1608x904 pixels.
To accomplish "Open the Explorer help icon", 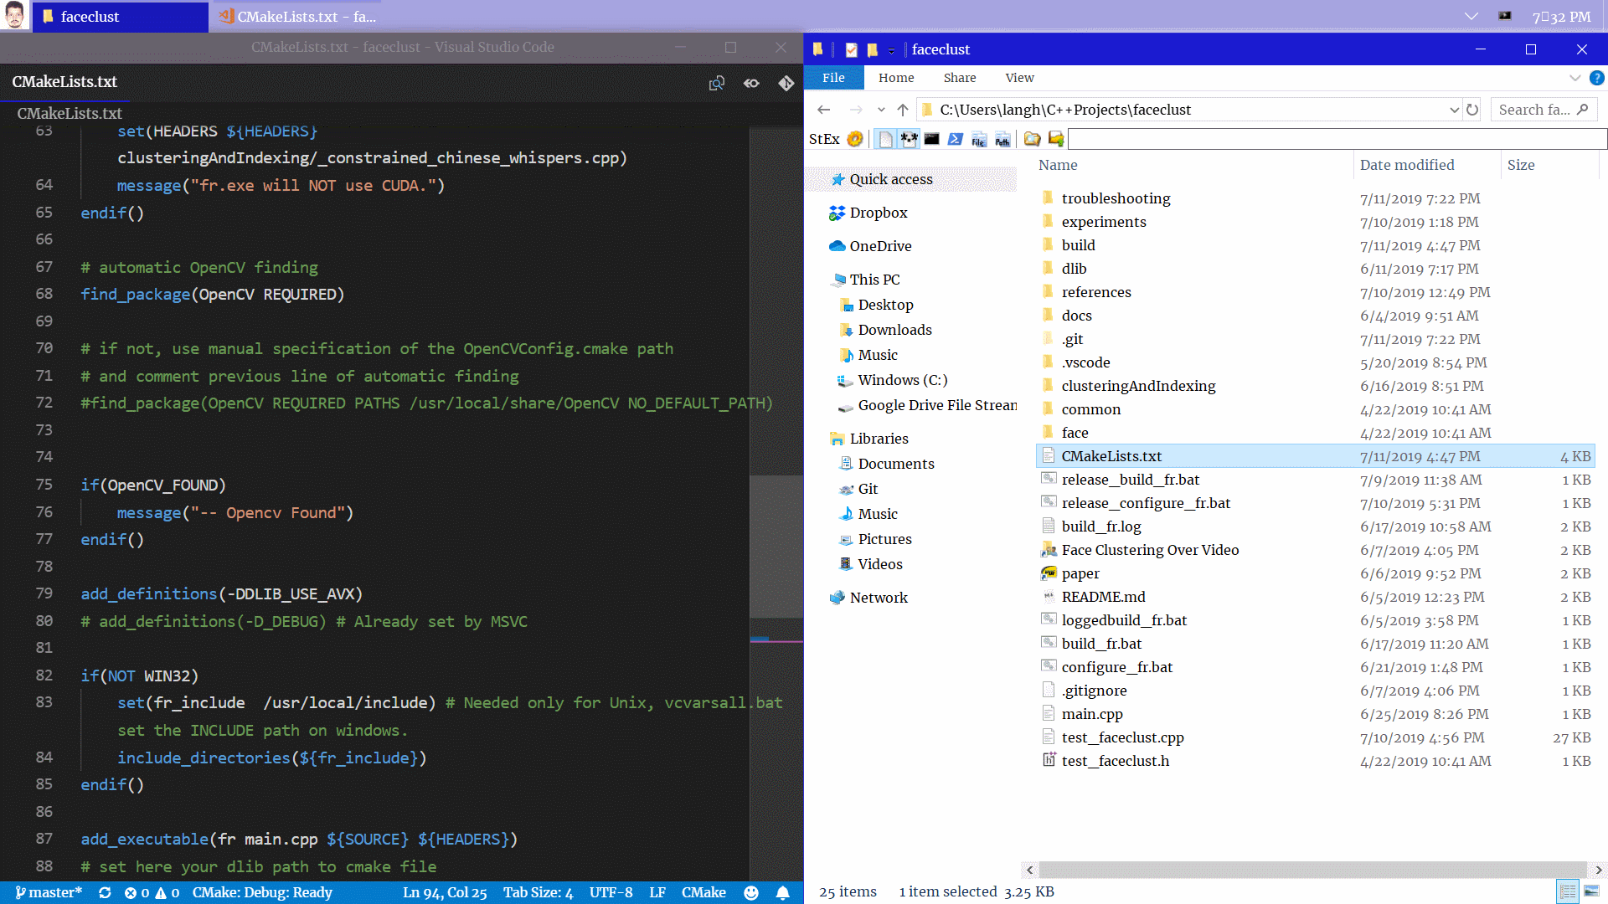I will click(1596, 78).
